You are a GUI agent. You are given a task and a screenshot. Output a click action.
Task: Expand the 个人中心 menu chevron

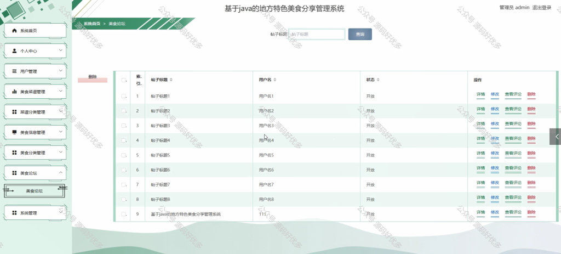60,50
